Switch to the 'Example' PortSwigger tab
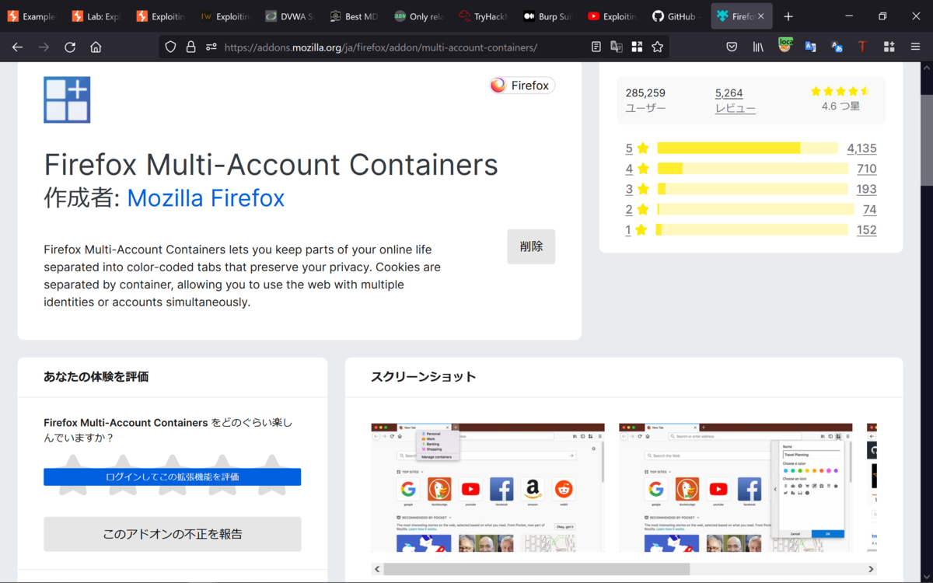Screen dimensions: 933x583 point(32,16)
